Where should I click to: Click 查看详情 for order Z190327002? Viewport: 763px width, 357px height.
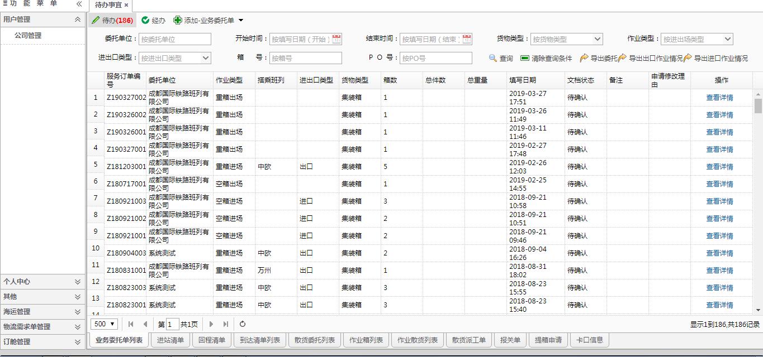coord(719,98)
